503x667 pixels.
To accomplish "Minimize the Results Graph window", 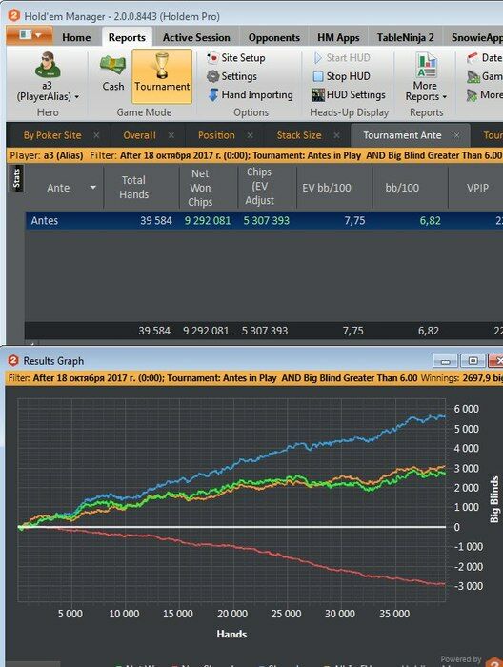I will click(x=445, y=361).
